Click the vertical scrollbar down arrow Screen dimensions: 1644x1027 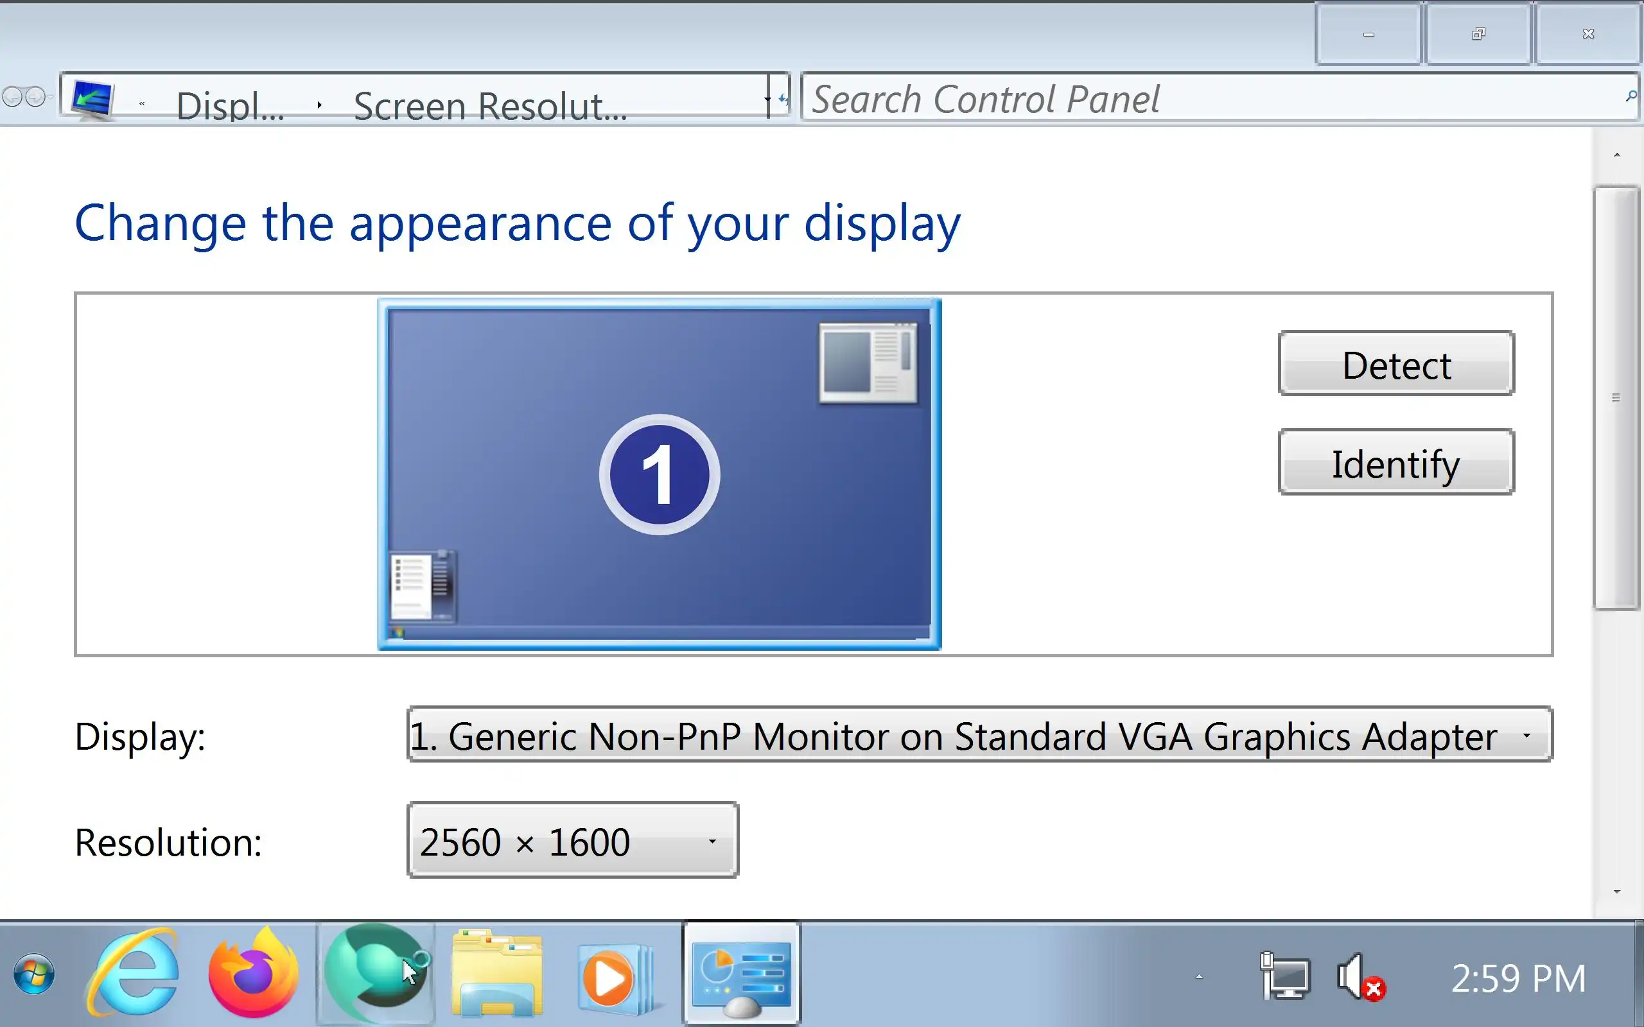click(x=1617, y=891)
